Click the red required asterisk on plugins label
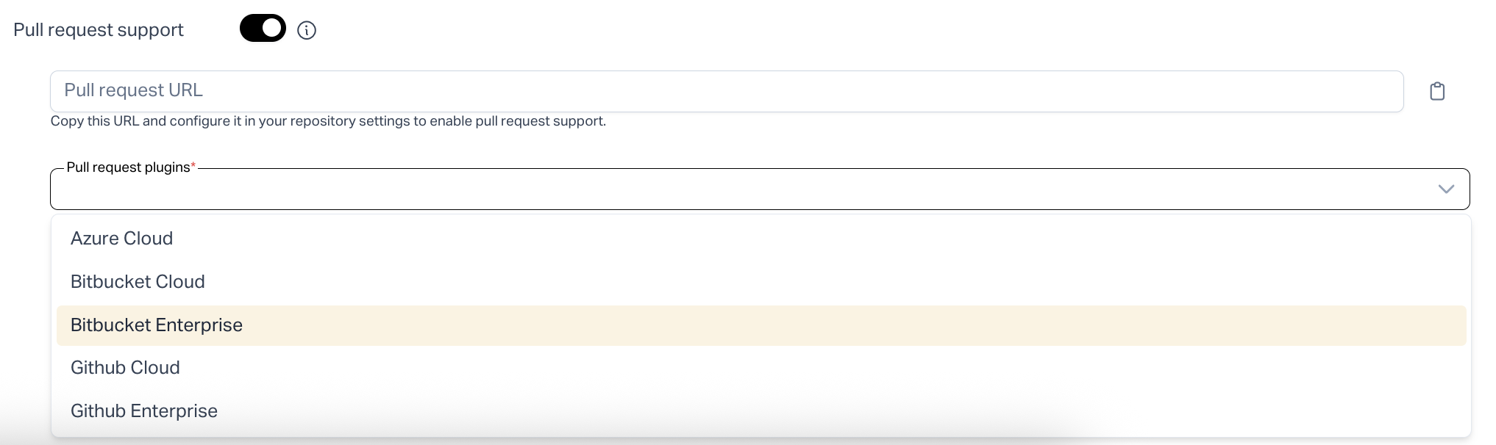The width and height of the screenshot is (1496, 445). coord(193,167)
